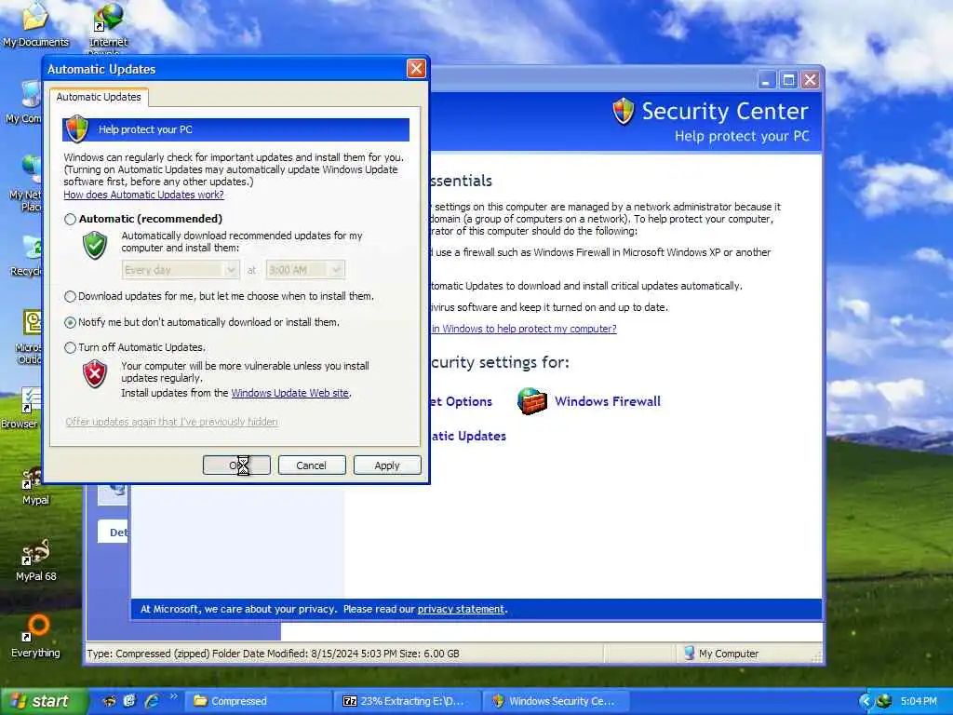953x715 pixels.
Task: Switch to 7-Zip 23% Extracting taskbar button
Action: [408, 701]
